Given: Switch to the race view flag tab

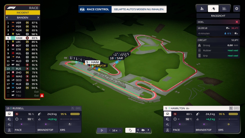Looking at the screenshot, I should point(213,9).
